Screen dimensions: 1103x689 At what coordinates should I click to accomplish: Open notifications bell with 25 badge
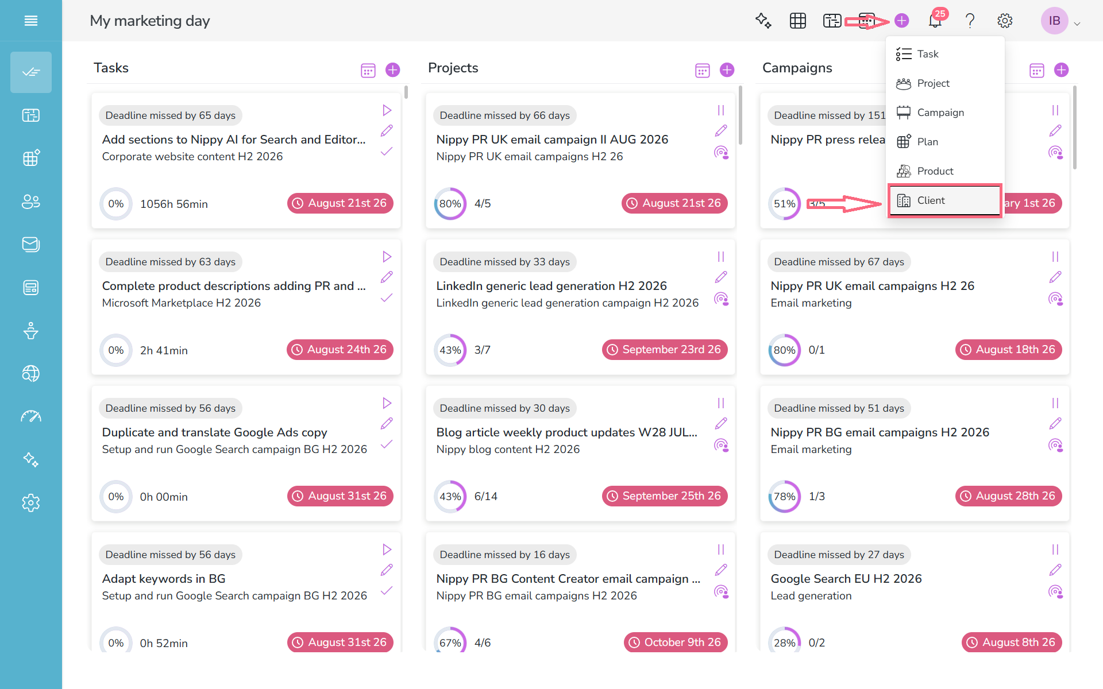point(936,20)
